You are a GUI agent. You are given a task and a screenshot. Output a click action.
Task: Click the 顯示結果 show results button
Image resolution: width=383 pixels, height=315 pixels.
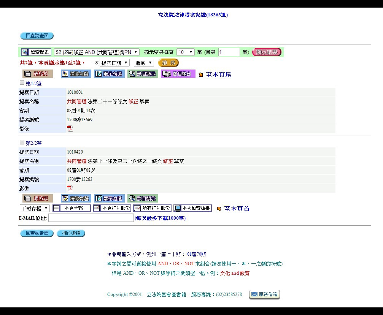(x=267, y=52)
